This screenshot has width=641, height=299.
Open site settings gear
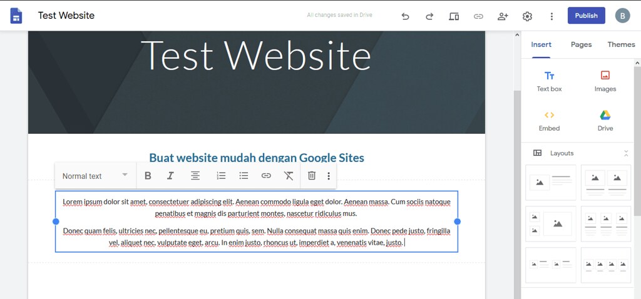pos(527,16)
